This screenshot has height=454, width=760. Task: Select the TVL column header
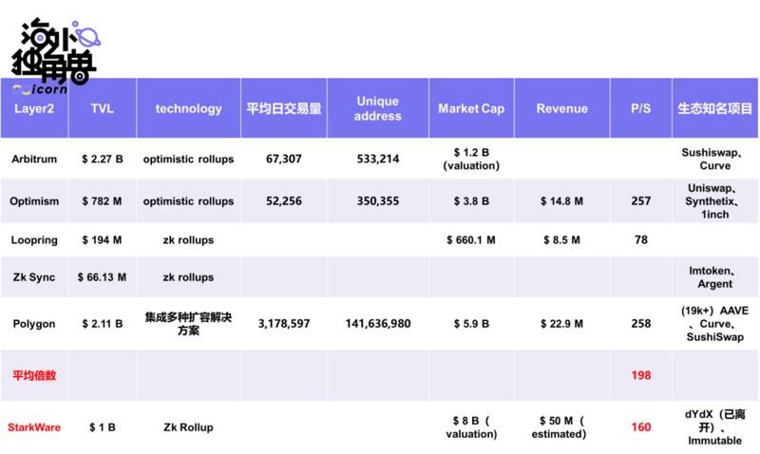click(x=103, y=108)
